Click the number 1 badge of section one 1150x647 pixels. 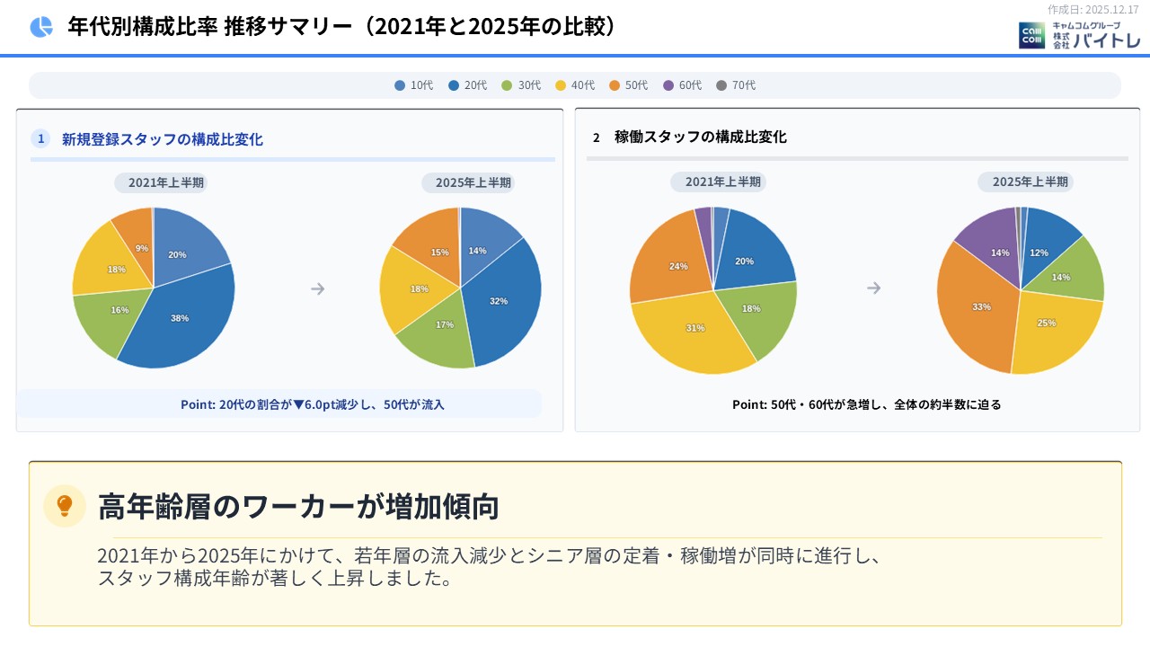point(41,138)
